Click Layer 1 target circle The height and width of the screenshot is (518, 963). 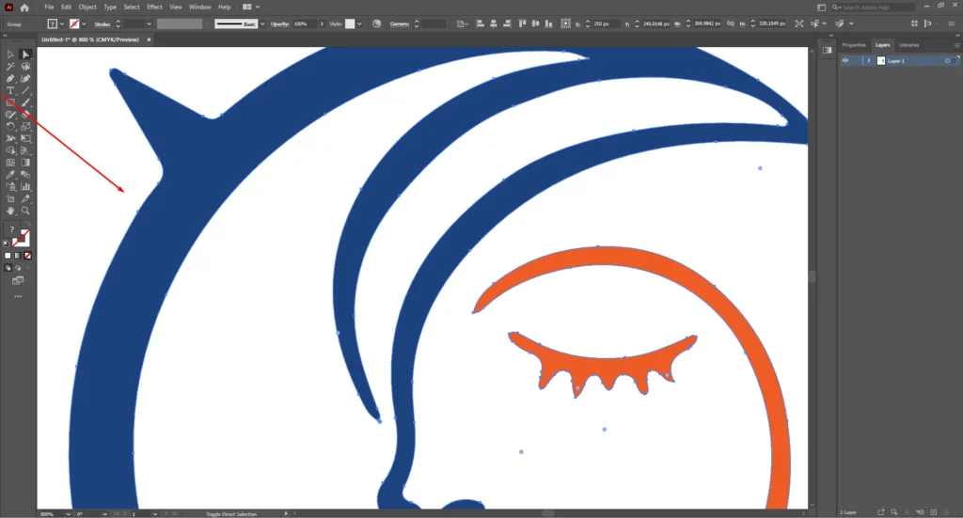point(947,61)
